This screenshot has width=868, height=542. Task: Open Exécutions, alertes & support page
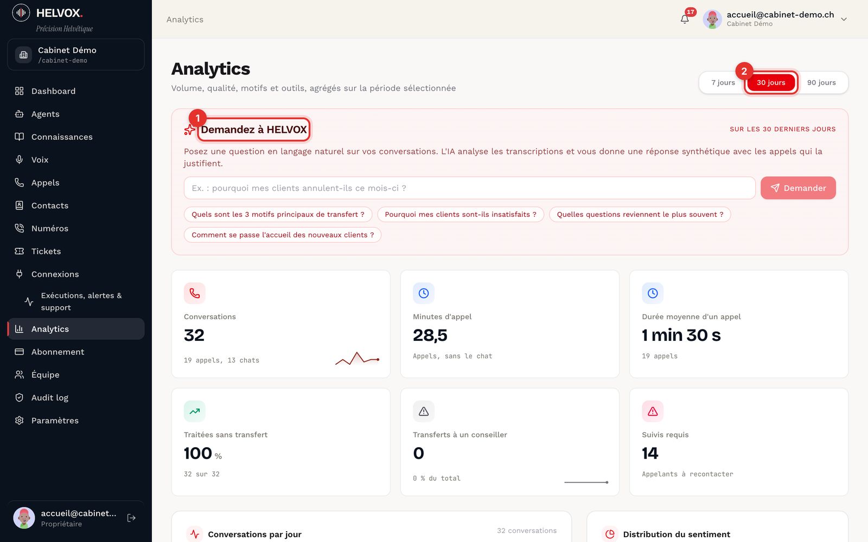click(x=76, y=301)
